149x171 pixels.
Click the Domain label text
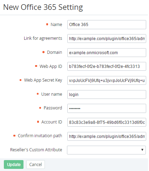coord(54,52)
